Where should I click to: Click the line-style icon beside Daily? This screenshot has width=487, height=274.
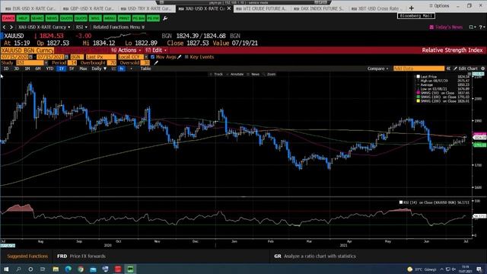[x=113, y=68]
